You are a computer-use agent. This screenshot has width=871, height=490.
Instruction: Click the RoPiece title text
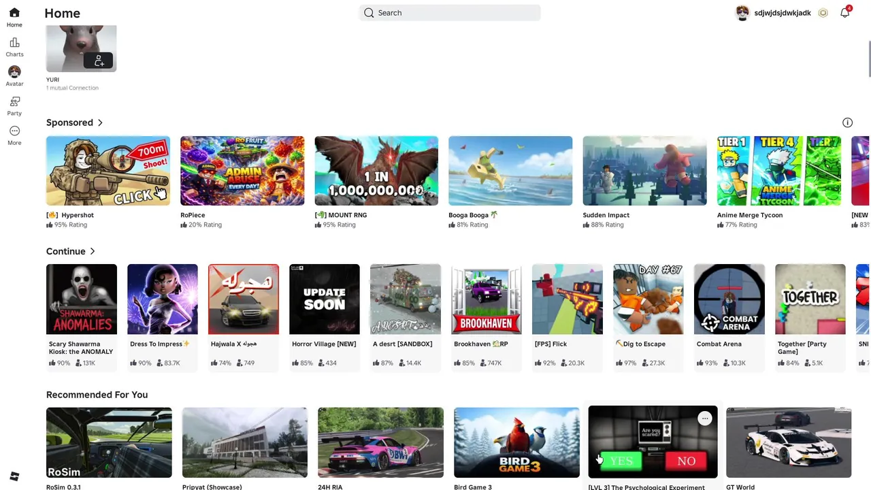click(193, 215)
